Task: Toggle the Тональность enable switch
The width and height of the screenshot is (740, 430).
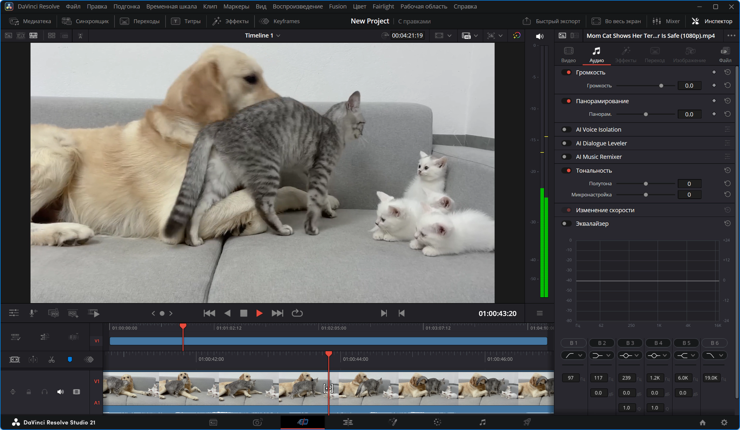Action: pyautogui.click(x=566, y=170)
